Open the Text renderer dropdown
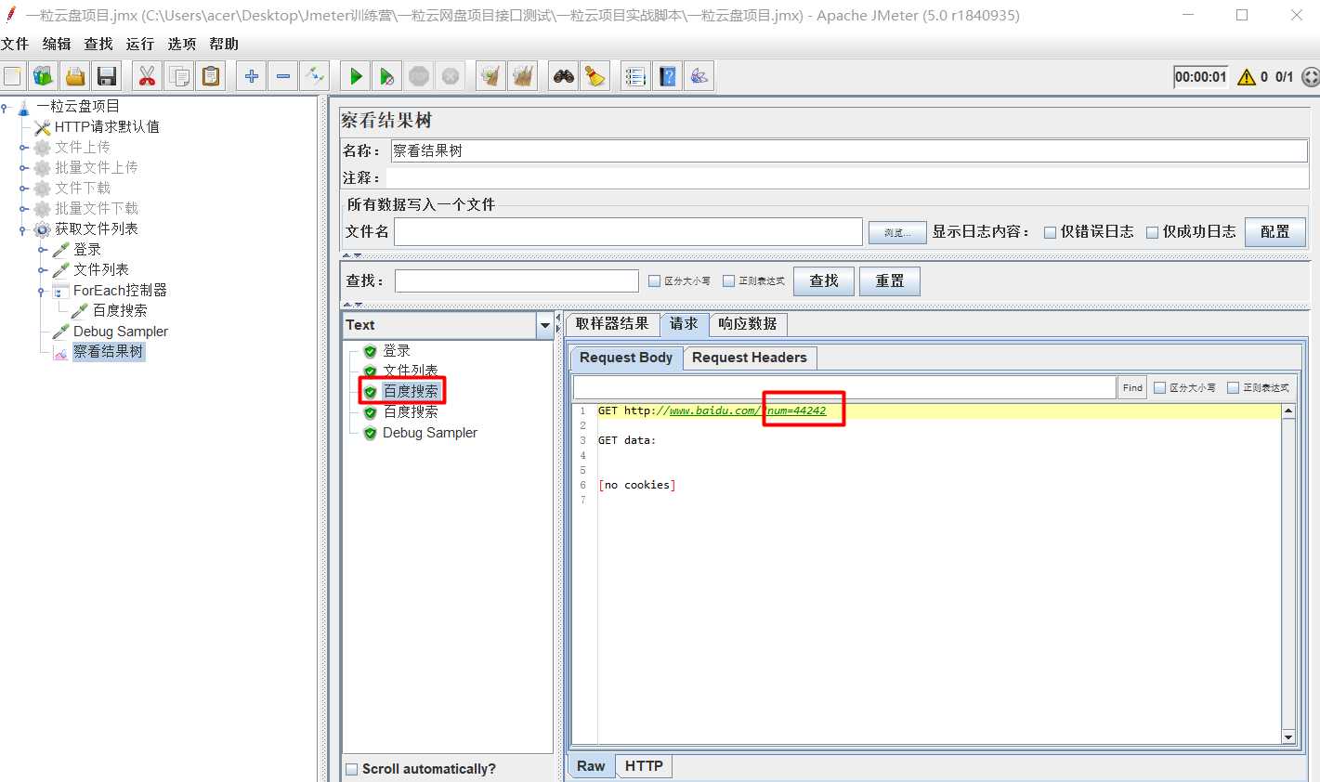 (x=544, y=325)
